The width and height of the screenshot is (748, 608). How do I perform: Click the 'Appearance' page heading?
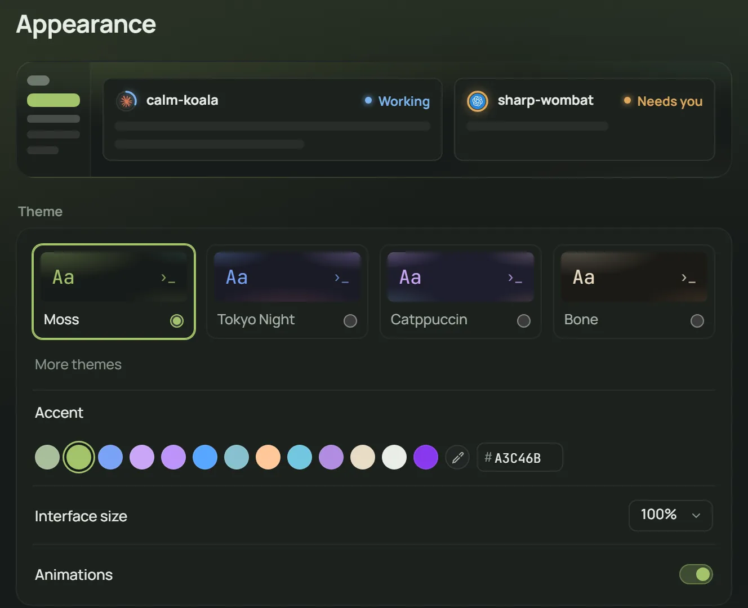(x=86, y=25)
